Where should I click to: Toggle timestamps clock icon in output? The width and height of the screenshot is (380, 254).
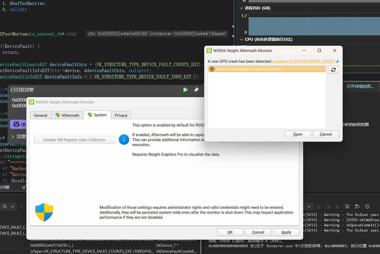[x=367, y=206]
